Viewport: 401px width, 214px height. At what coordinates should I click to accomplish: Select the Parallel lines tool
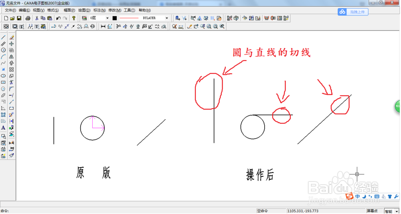click(x=3, y=44)
